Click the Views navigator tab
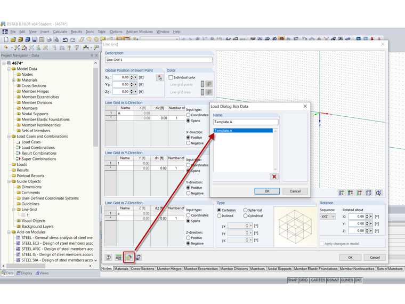The image size is (405, 304). (x=42, y=273)
